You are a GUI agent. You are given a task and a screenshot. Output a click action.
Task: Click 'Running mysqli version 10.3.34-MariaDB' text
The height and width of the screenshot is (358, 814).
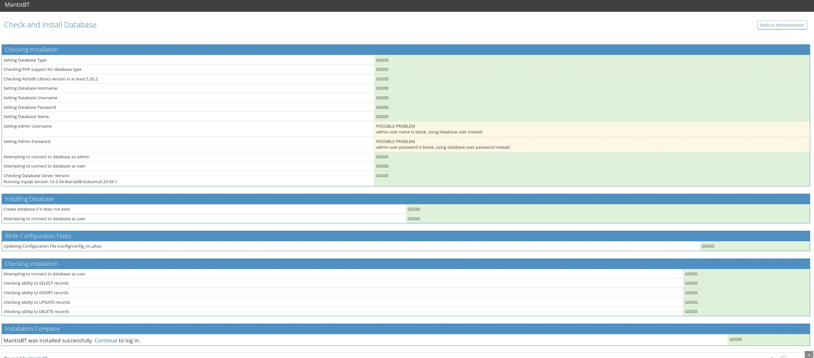coord(60,182)
